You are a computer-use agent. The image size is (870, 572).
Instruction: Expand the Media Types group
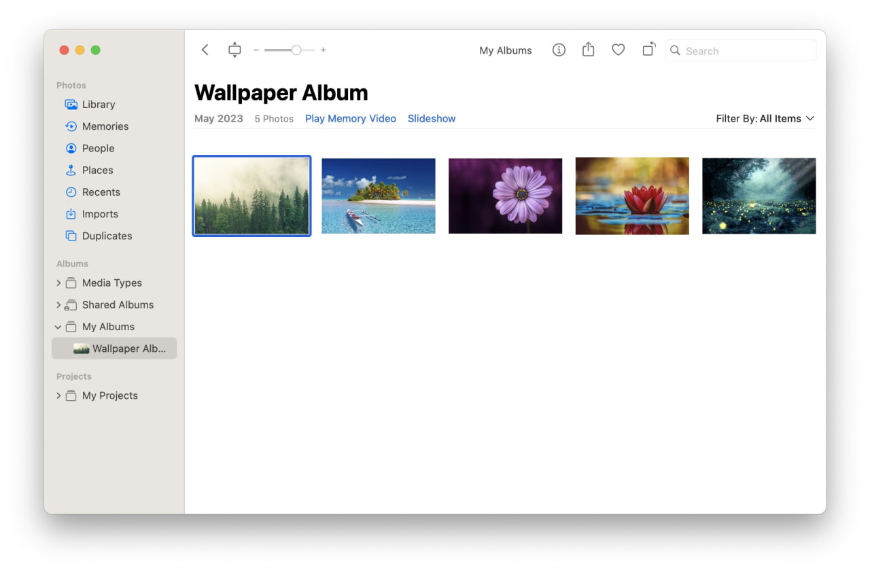point(58,283)
